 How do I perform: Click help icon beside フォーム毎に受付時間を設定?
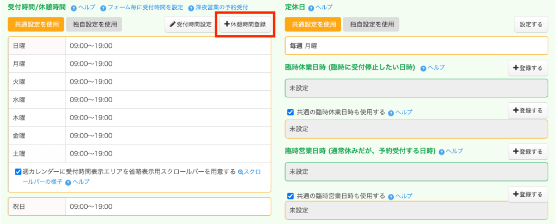tap(103, 8)
